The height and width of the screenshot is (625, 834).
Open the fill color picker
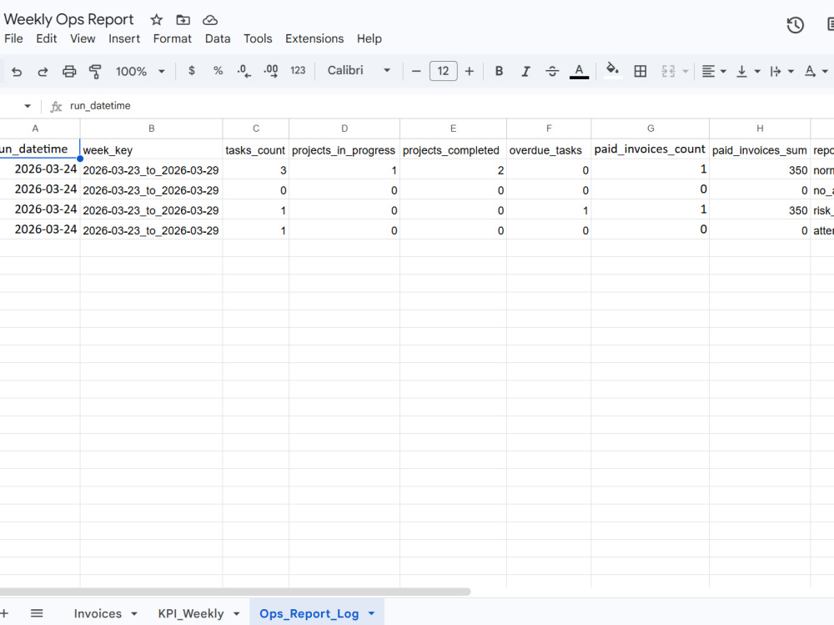(613, 70)
